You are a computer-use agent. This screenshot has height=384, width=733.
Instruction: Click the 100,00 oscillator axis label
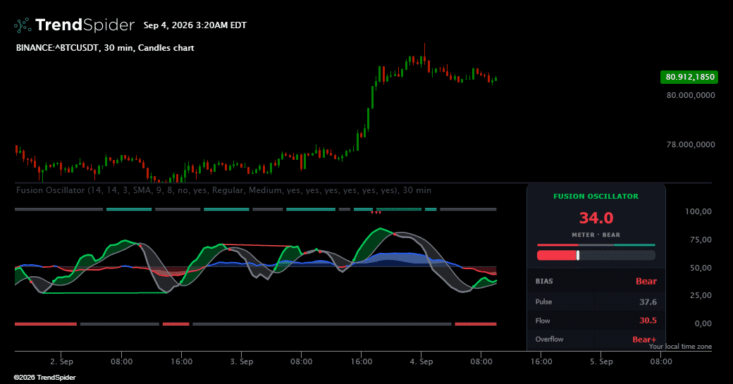[x=698, y=211]
